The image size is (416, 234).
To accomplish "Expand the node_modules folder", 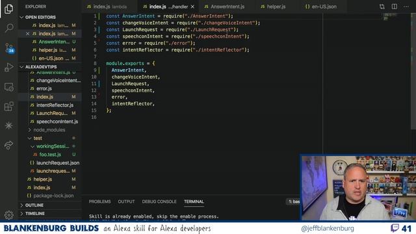I will tap(50, 130).
